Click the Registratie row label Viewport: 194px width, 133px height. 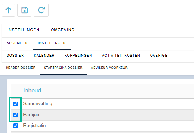(34, 126)
